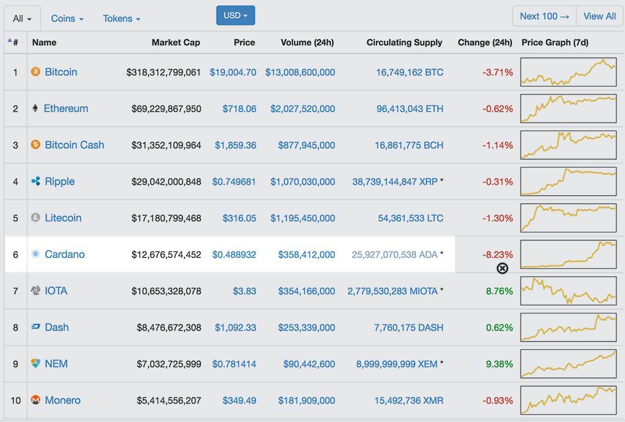Image resolution: width=625 pixels, height=422 pixels.
Task: Go to the Next 100 page
Action: (x=544, y=16)
